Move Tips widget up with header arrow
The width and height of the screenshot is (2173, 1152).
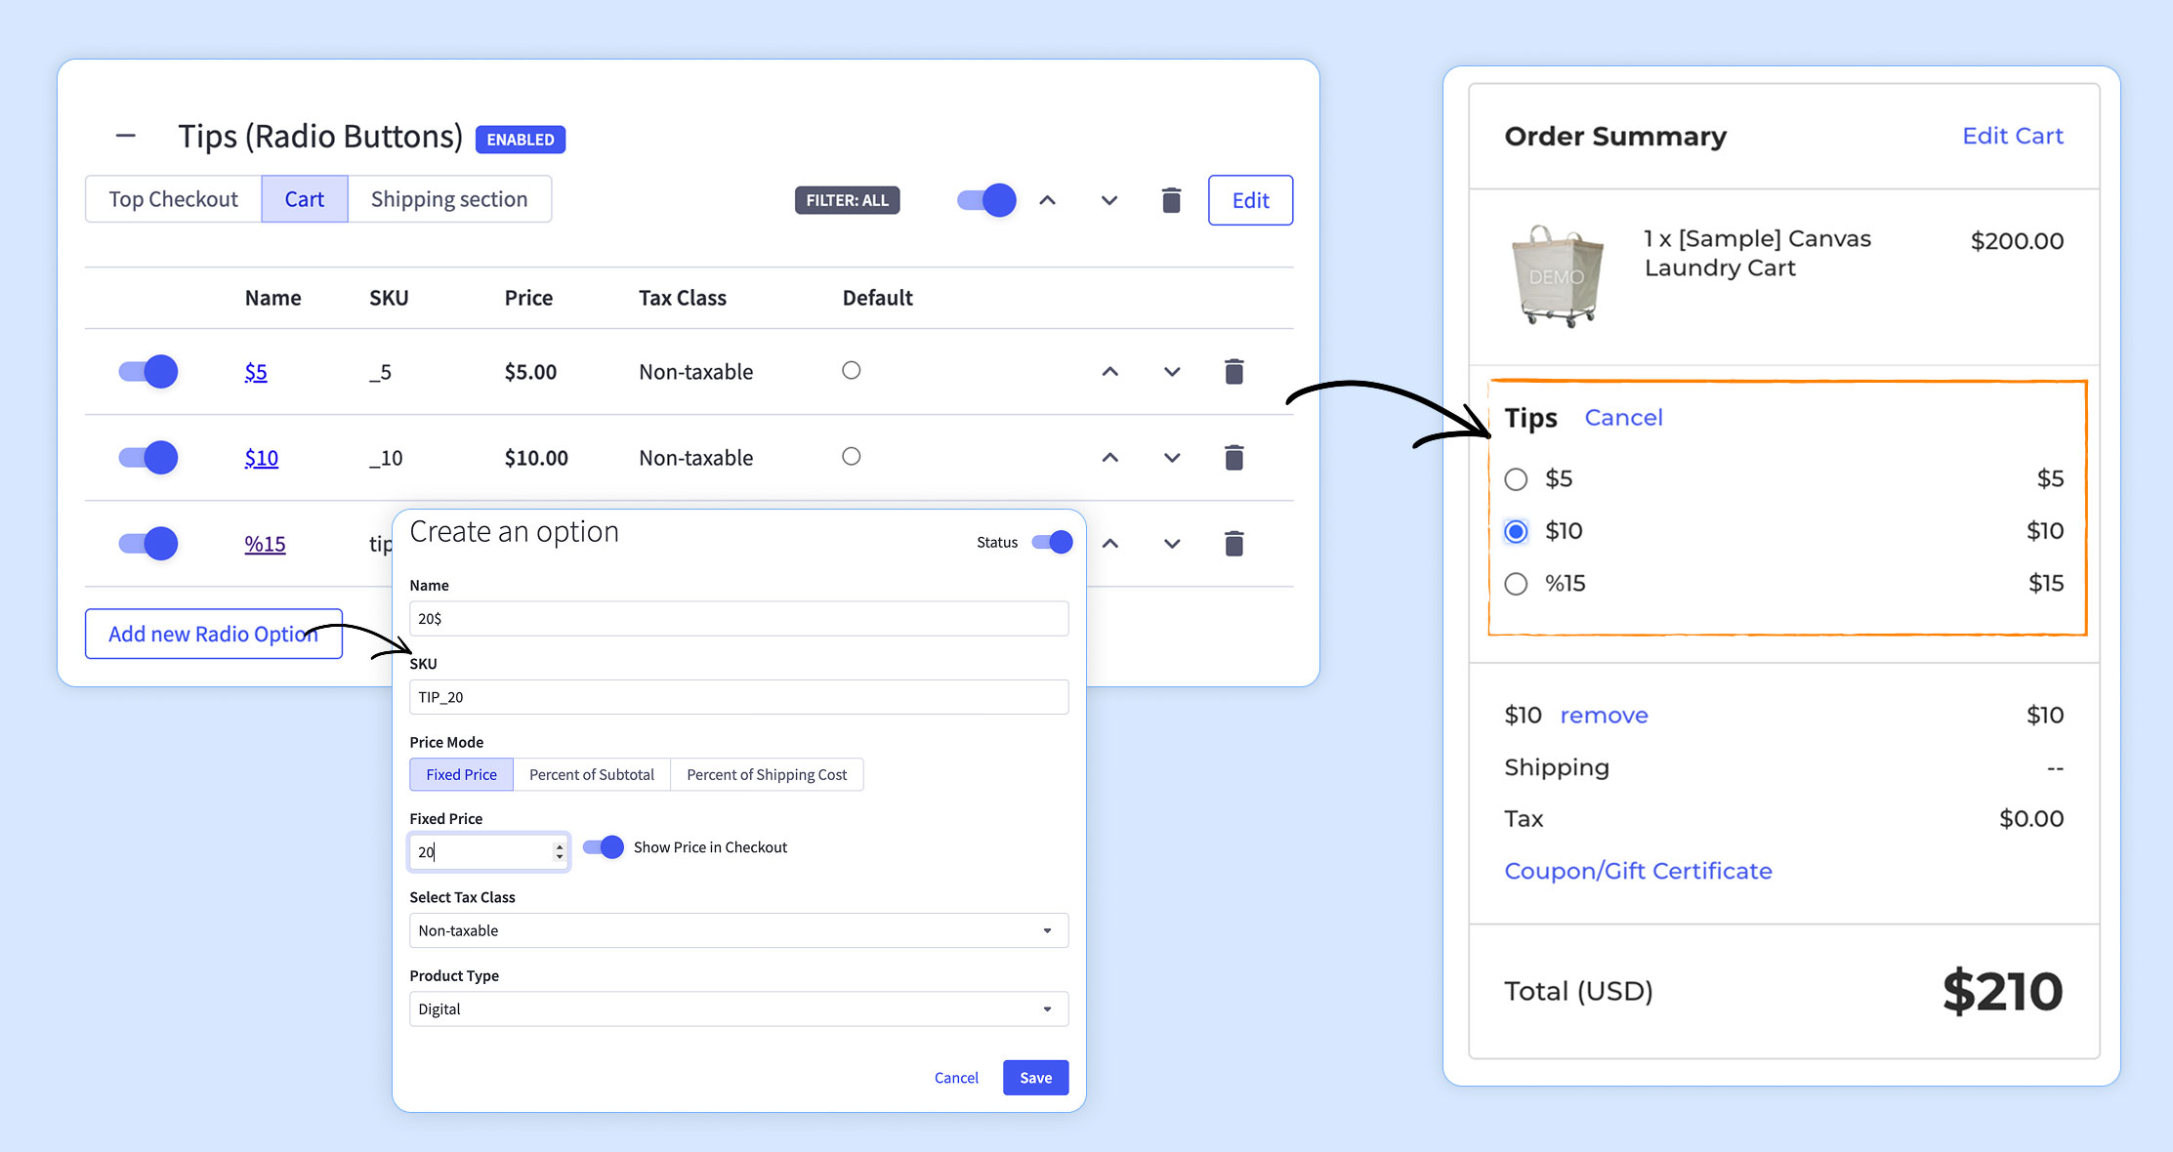tap(1047, 200)
